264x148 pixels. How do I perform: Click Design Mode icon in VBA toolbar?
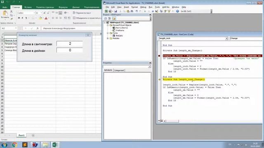[157, 11]
